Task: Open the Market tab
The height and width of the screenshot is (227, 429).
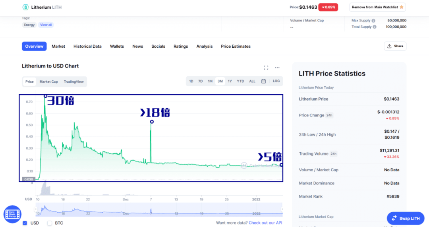Action: click(x=58, y=46)
